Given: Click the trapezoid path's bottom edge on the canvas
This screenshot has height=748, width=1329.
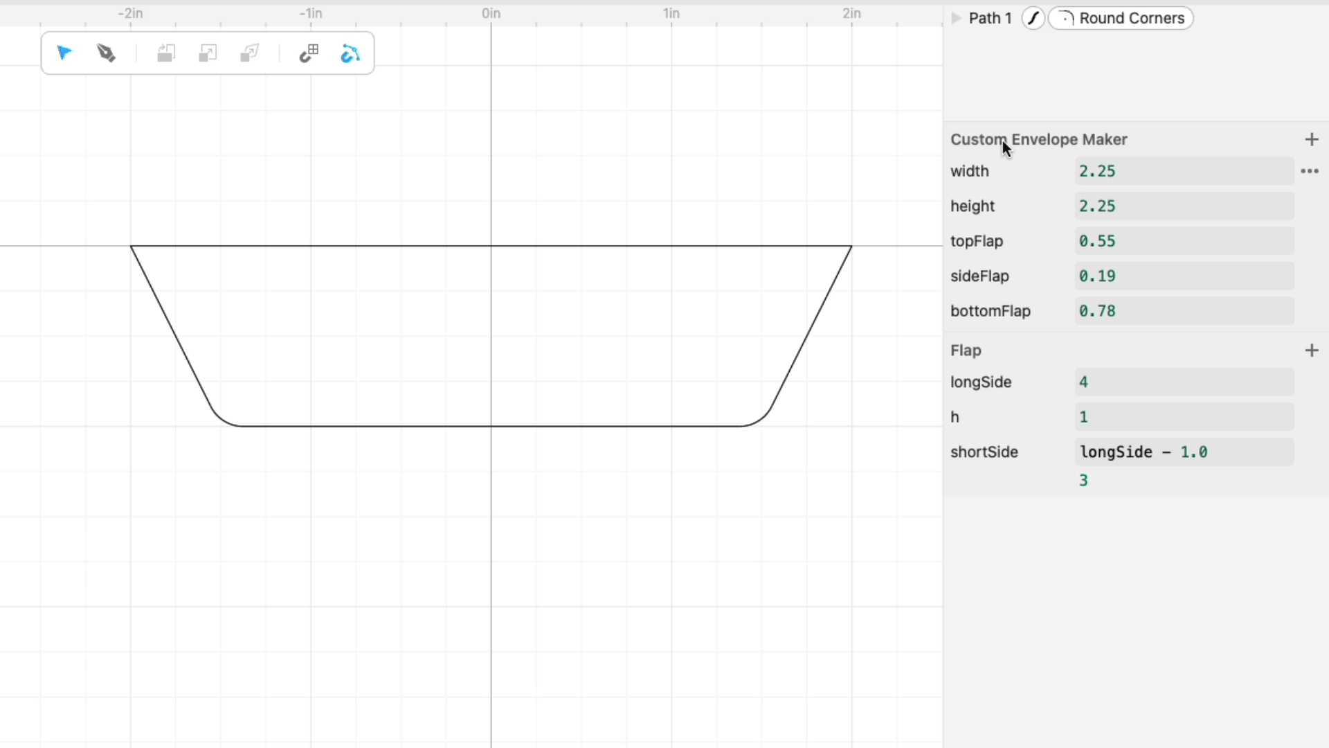Looking at the screenshot, I should pyautogui.click(x=491, y=426).
